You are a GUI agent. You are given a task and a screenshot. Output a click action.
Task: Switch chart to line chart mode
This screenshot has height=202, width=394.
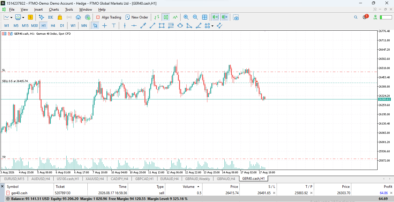point(175,17)
